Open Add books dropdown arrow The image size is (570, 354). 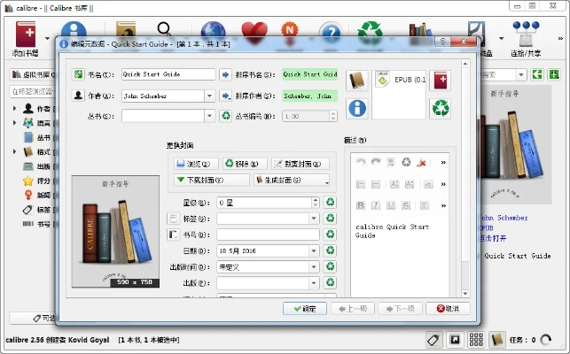[47, 38]
